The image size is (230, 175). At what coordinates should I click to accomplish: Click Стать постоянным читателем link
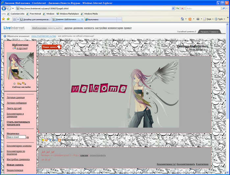coord(18,123)
